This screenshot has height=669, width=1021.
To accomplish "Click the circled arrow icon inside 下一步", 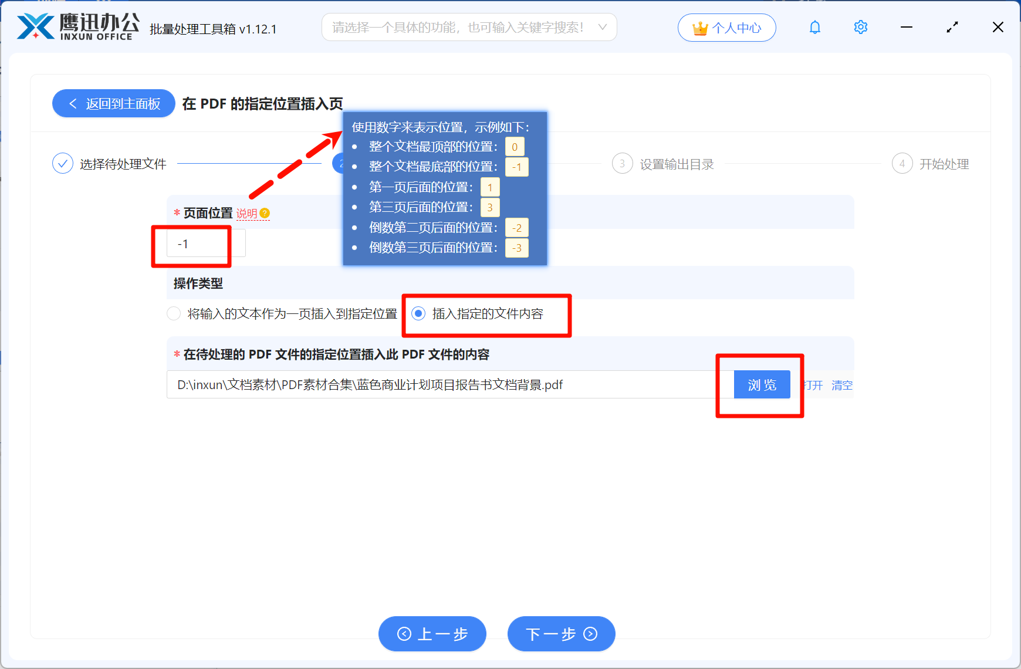I will coord(589,634).
